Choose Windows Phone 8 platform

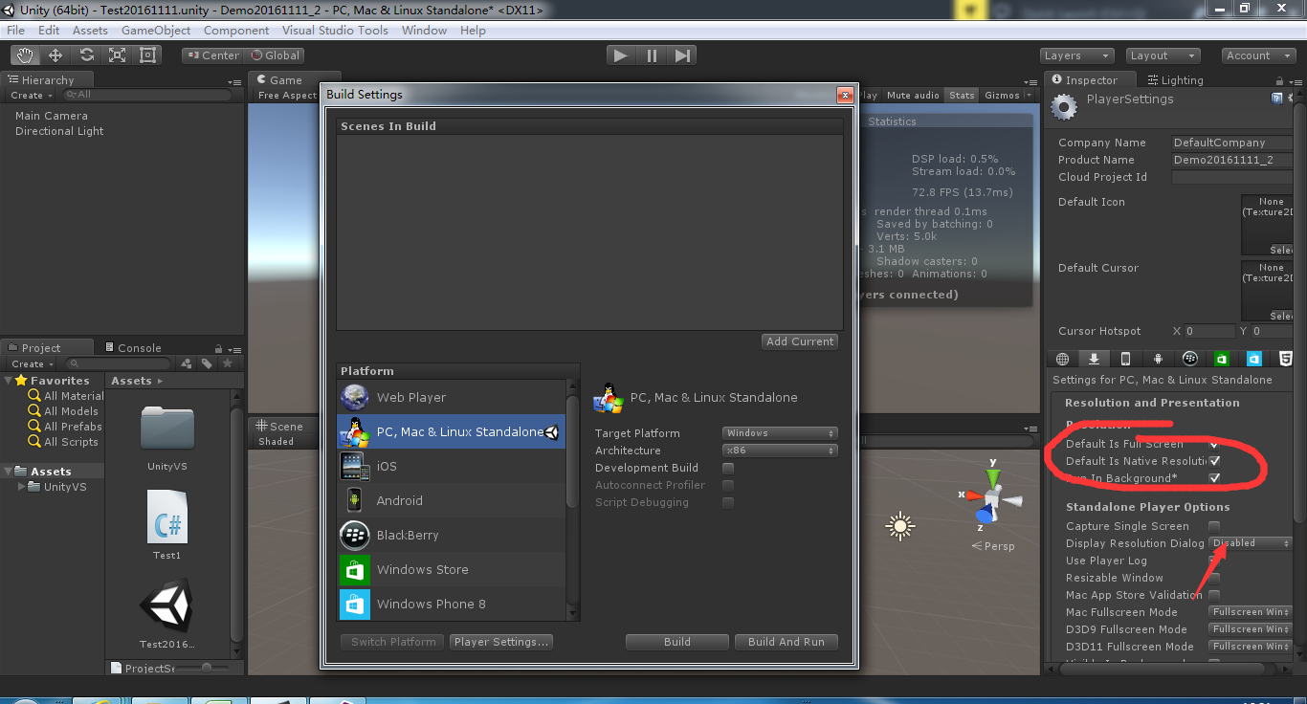click(452, 604)
